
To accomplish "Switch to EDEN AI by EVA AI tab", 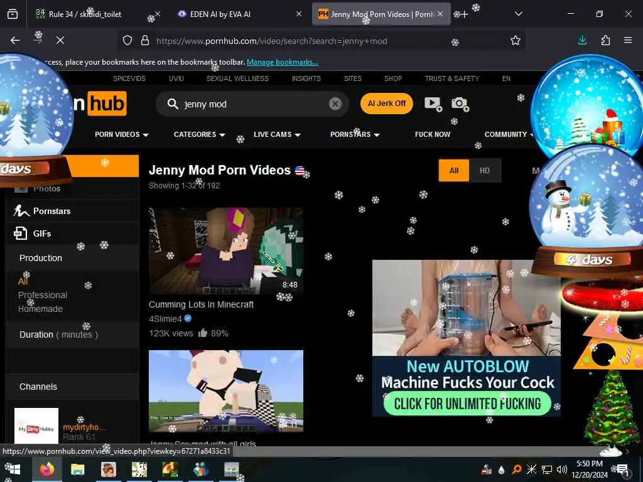I will click(239, 14).
